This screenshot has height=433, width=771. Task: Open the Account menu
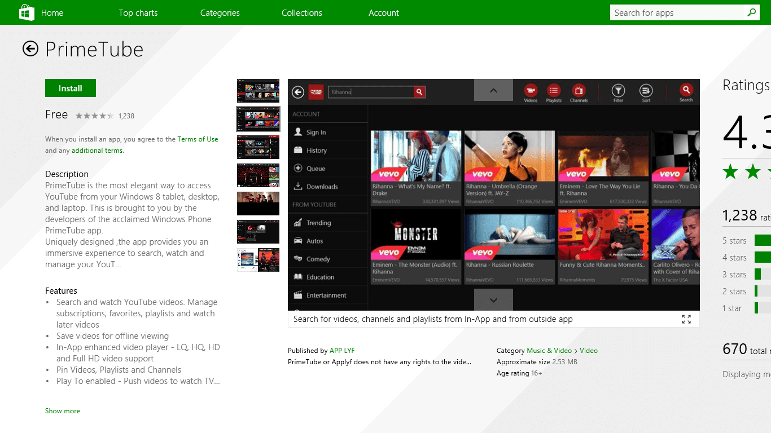click(x=384, y=12)
